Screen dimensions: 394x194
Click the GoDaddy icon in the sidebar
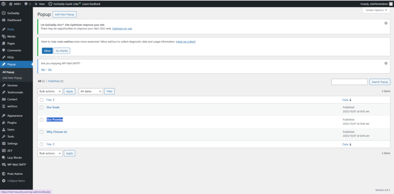pos(4,13)
